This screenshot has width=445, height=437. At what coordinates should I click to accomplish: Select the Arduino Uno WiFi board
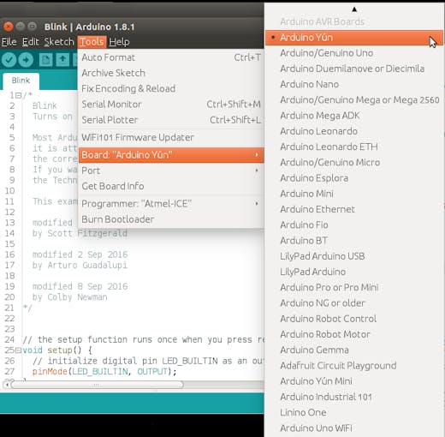point(354,428)
